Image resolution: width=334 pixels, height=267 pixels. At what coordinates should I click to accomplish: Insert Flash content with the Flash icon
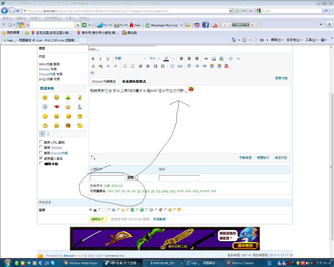coord(189,66)
